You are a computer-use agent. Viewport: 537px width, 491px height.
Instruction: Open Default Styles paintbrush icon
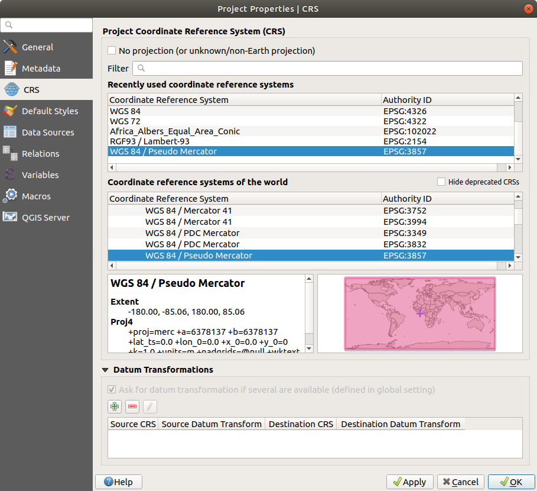click(10, 111)
